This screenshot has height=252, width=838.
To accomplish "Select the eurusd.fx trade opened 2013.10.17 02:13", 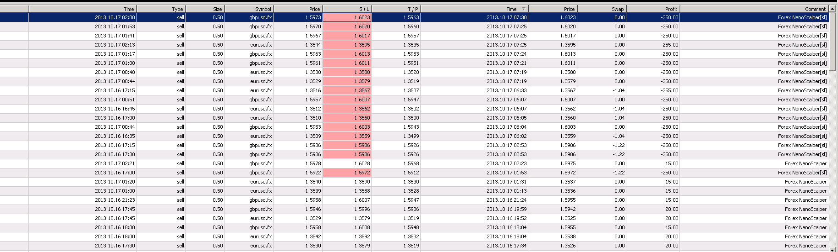I will pos(415,45).
